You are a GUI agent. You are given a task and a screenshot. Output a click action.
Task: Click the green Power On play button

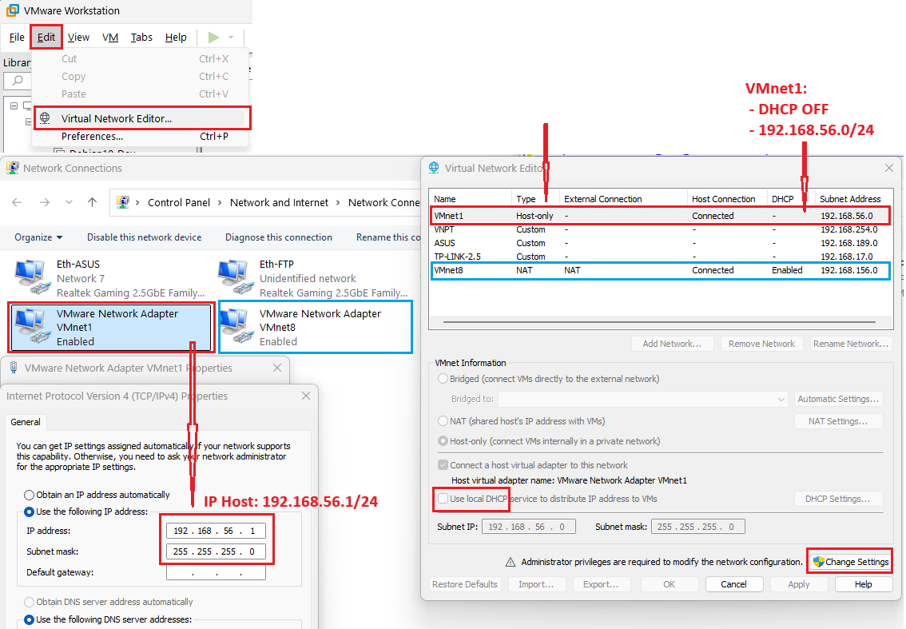click(214, 37)
